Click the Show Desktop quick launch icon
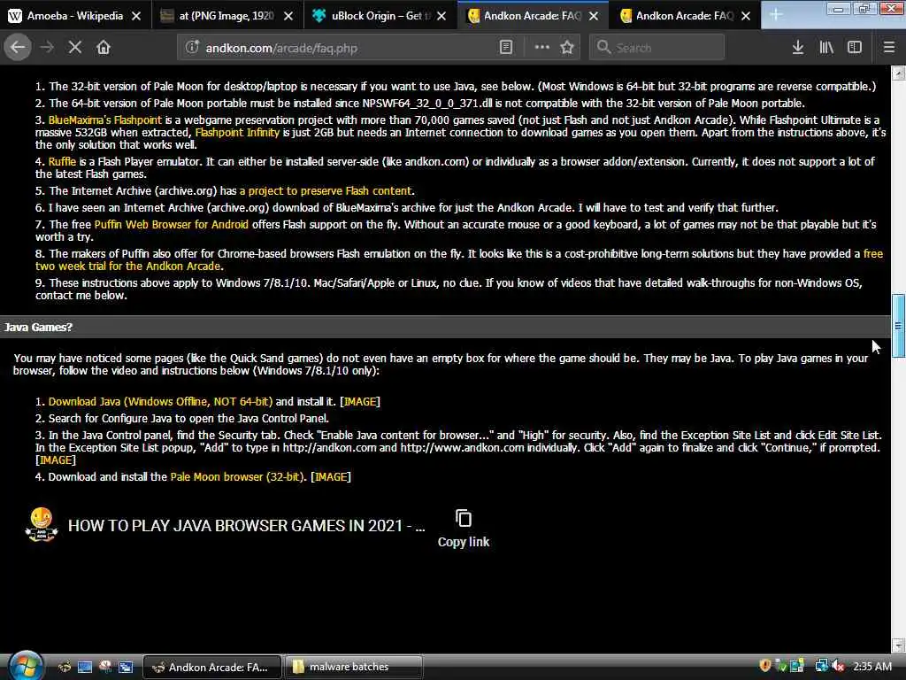The width and height of the screenshot is (906, 680). (x=85, y=668)
